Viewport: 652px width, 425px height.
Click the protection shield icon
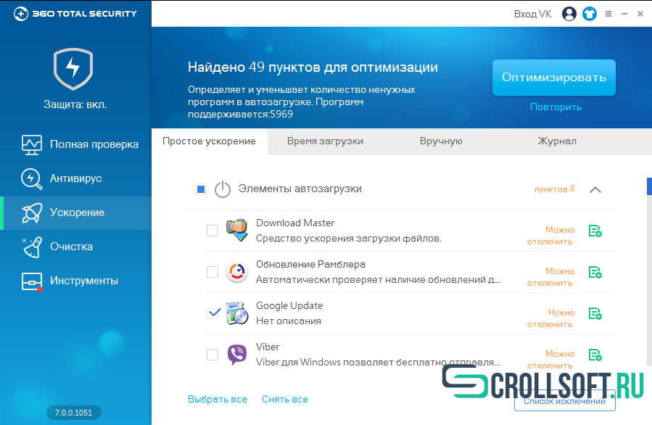point(73,69)
